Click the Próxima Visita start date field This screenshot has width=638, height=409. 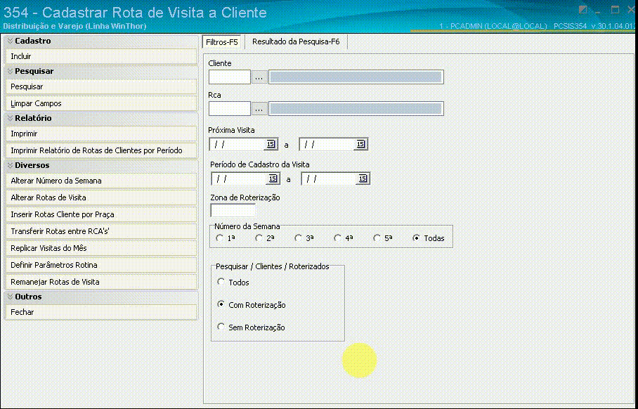(x=237, y=145)
